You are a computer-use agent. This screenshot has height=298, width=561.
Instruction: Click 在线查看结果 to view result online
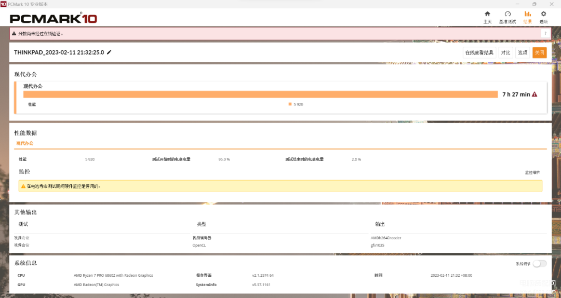(x=479, y=52)
